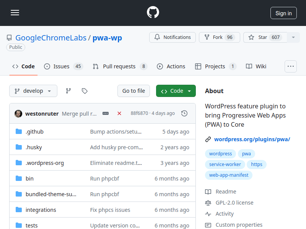Viewport: 306px width, 229px height.
Task: Fork the repository
Action: tap(219, 37)
